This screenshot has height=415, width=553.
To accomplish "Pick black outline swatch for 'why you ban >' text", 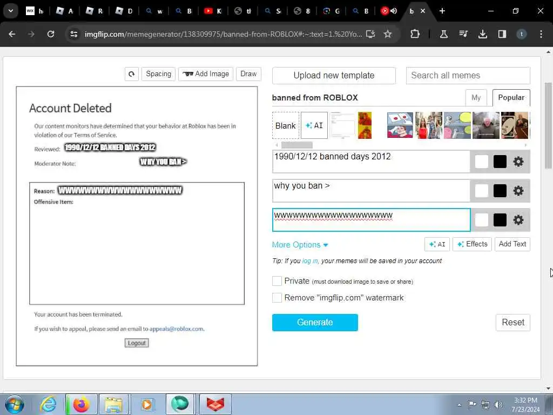I will 500,191.
